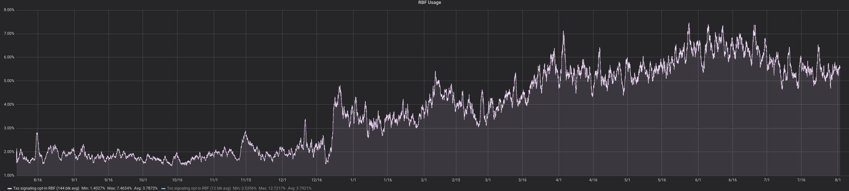Viewport: 849px width, 191px height.
Task: Click the 11/15 x-axis date label
Action: pyautogui.click(x=246, y=180)
